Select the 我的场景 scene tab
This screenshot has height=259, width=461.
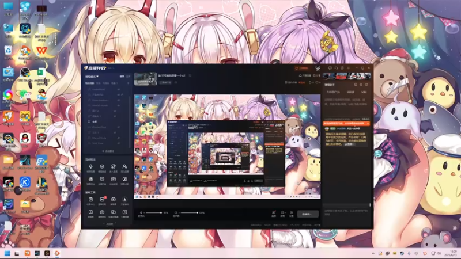point(89,83)
